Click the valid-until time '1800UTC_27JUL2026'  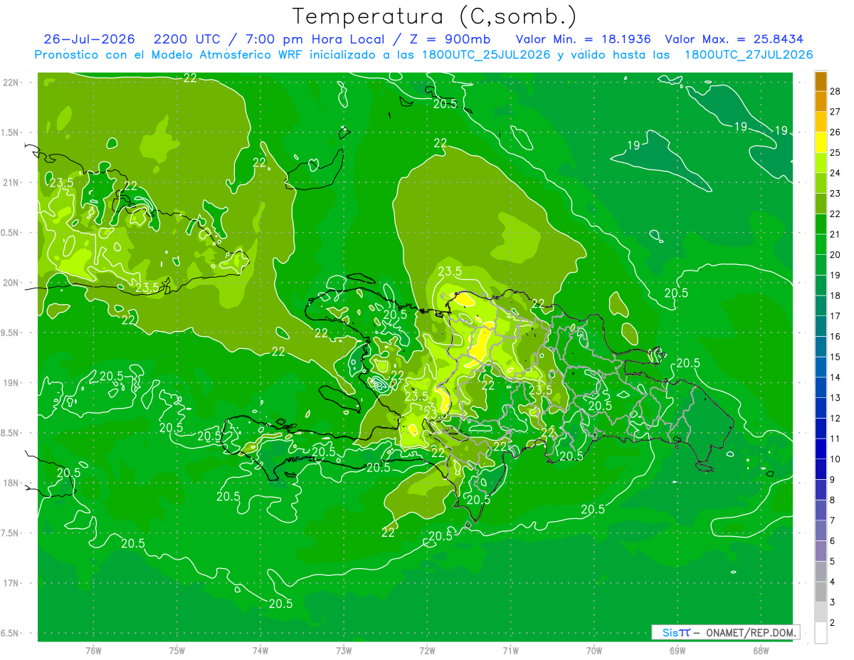coord(749,55)
